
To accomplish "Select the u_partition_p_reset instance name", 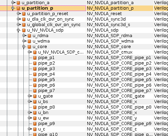I will (x=48, y=14).
